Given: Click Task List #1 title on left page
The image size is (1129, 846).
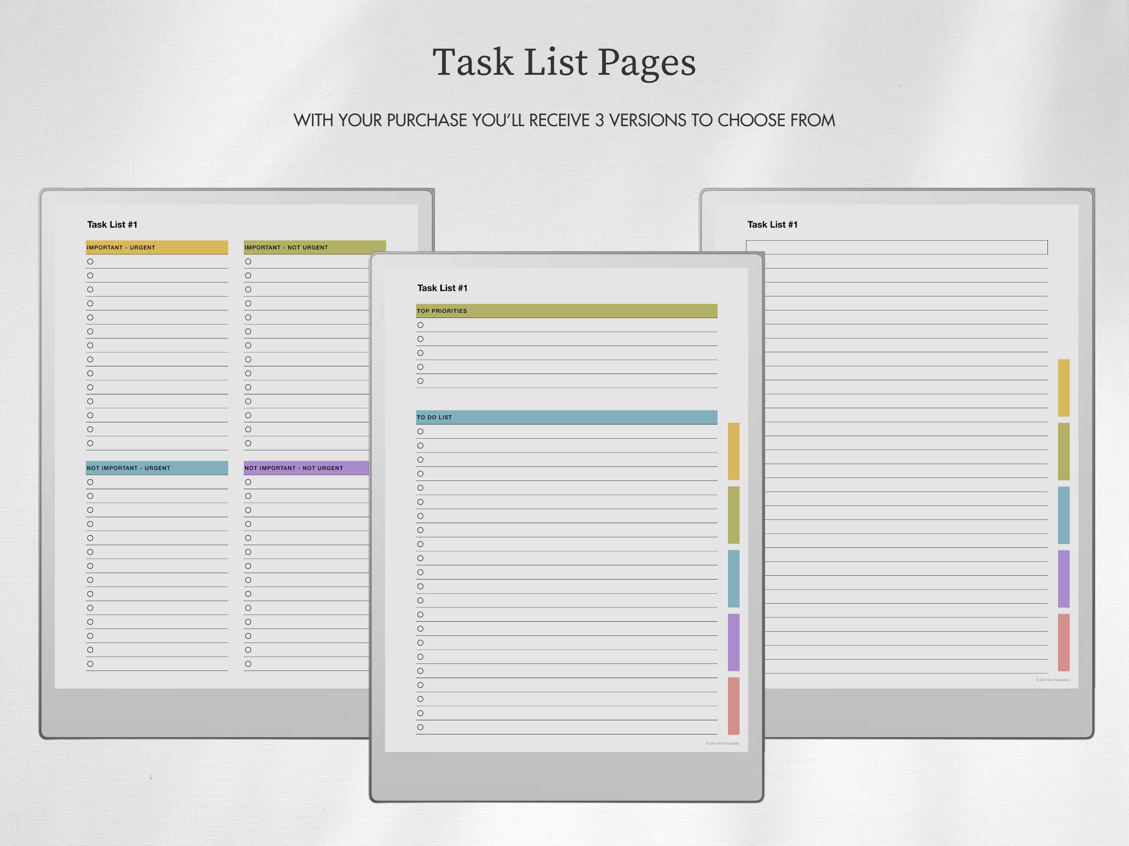Looking at the screenshot, I should (112, 225).
